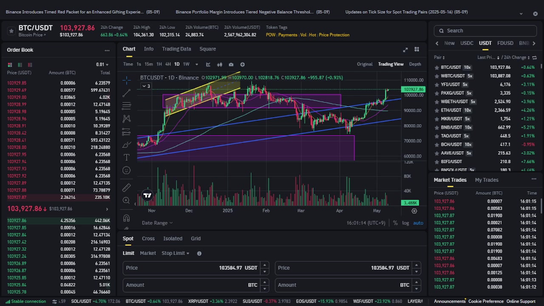Show more market category tabs
The height and width of the screenshot is (306, 544).
click(534, 43)
